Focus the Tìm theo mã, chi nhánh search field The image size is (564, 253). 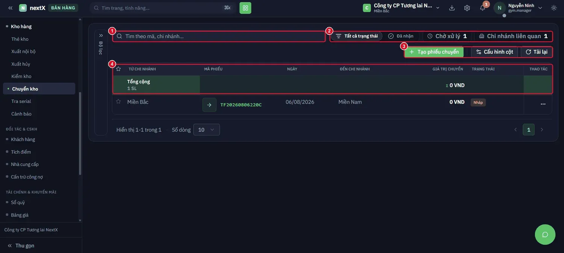219,36
